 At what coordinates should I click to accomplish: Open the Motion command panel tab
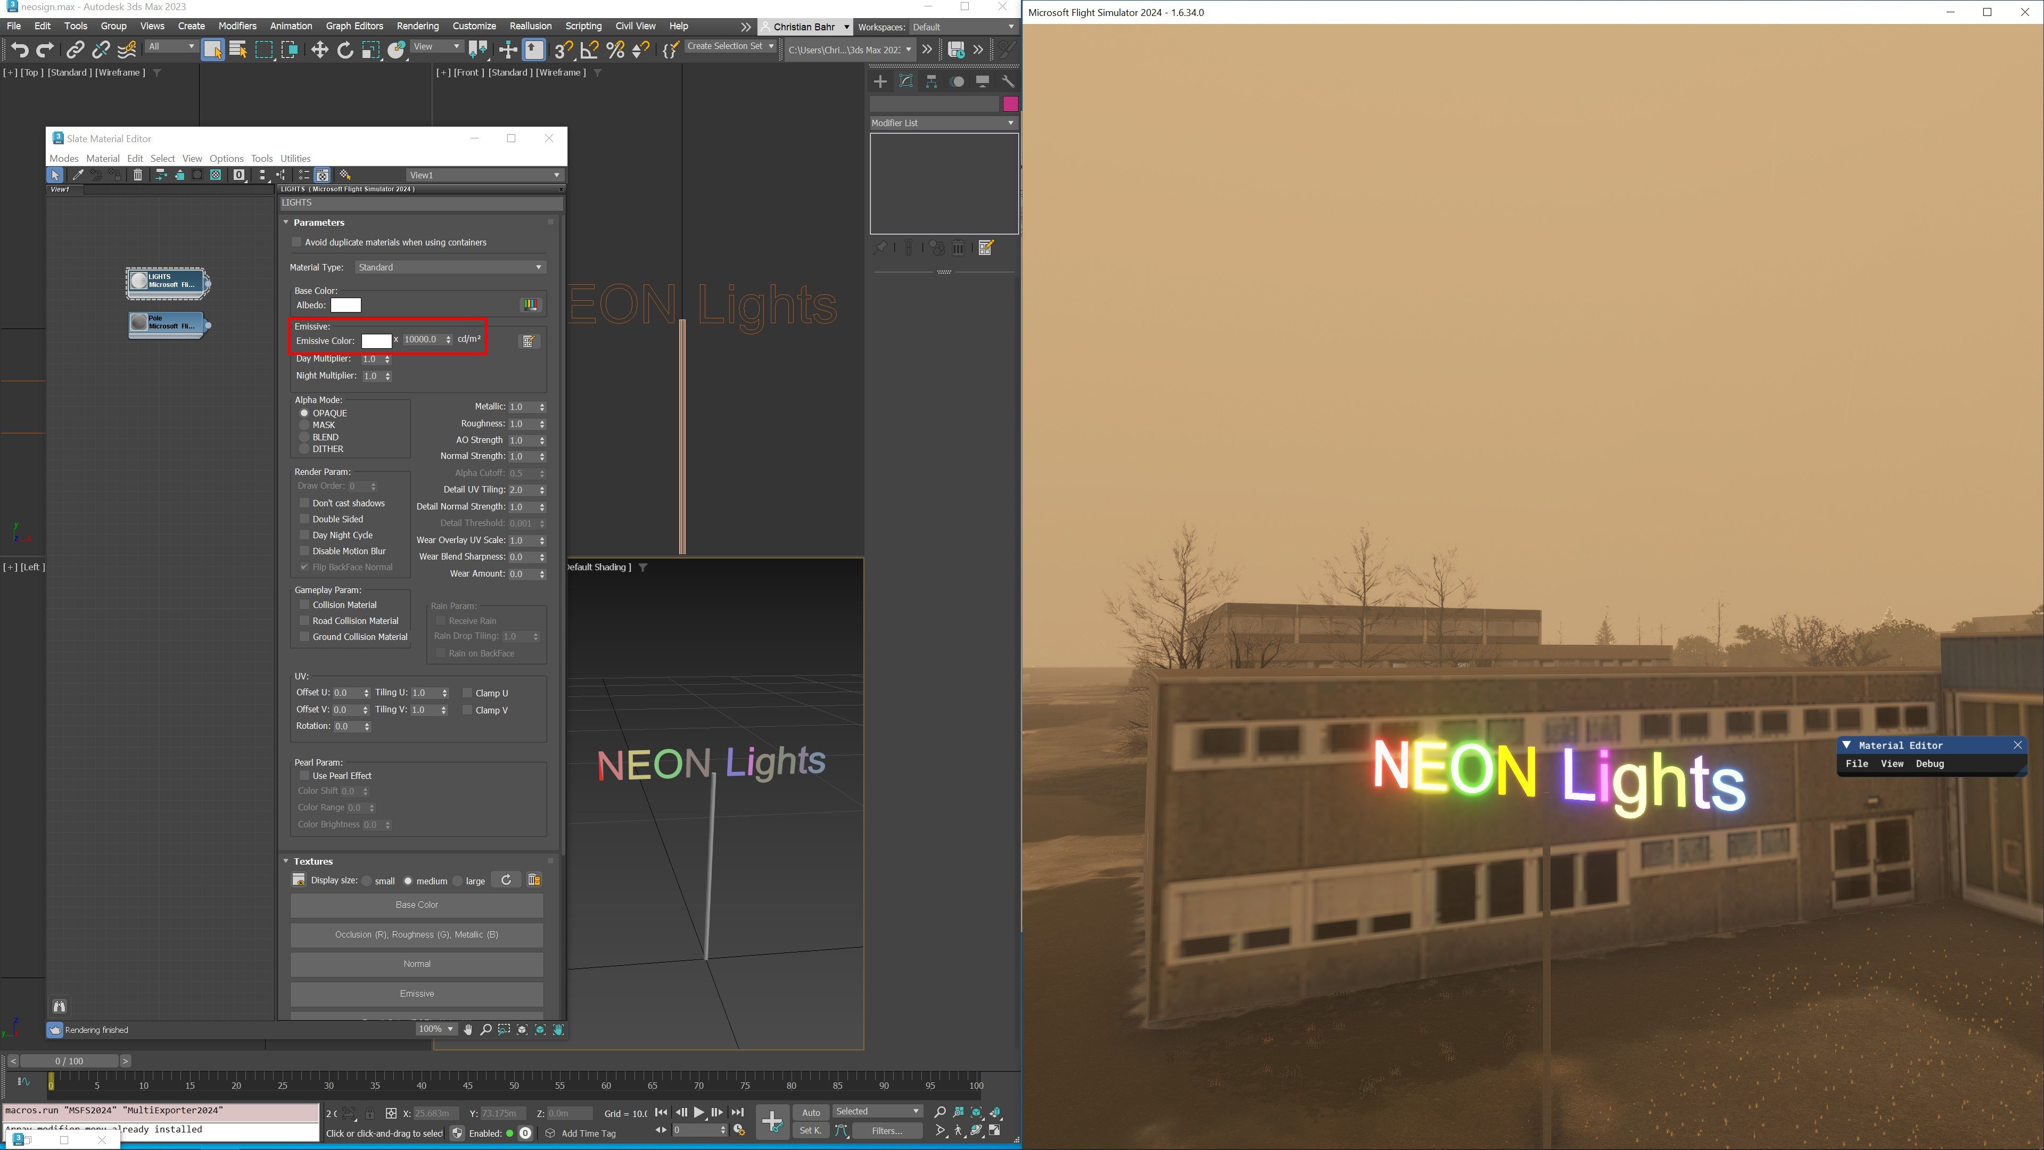click(957, 82)
